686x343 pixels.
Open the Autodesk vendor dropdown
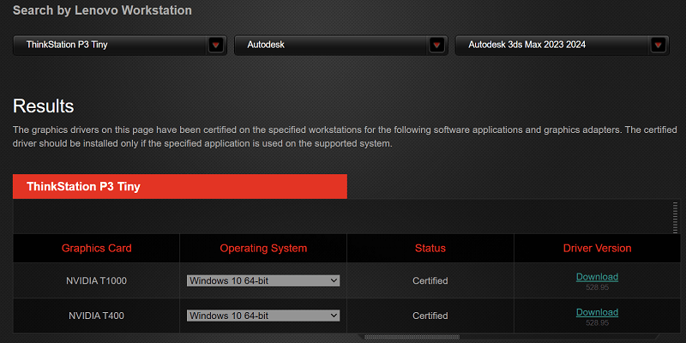(x=341, y=45)
